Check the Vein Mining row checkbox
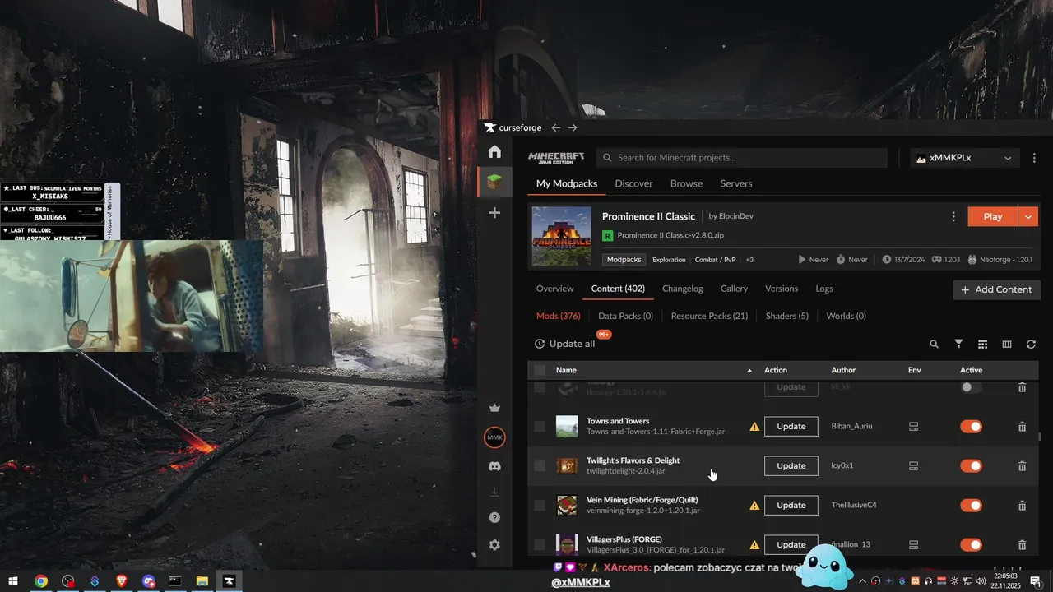 click(x=540, y=506)
